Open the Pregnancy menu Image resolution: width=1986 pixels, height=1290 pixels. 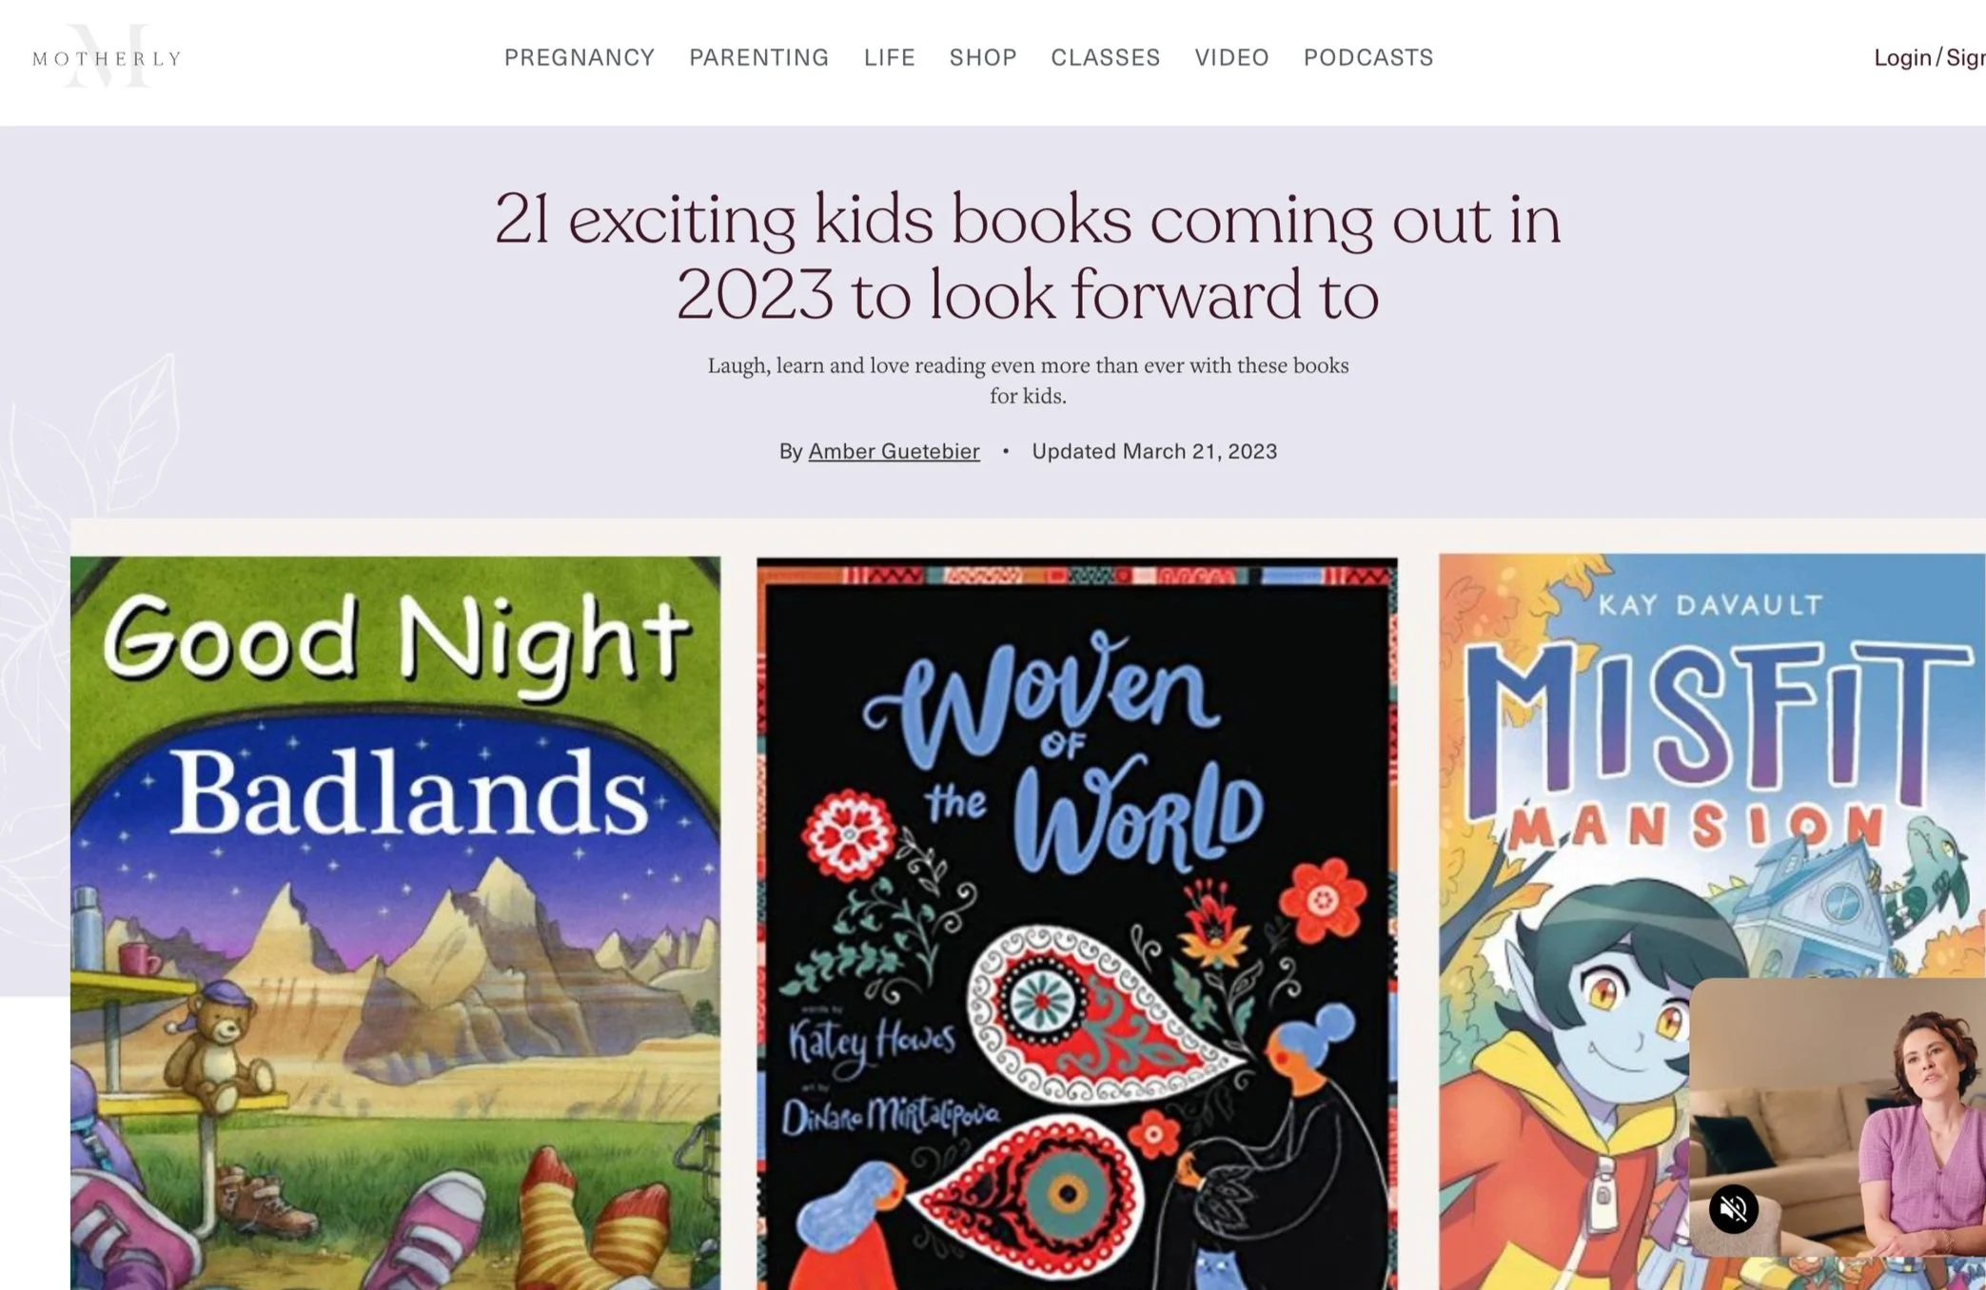click(580, 57)
